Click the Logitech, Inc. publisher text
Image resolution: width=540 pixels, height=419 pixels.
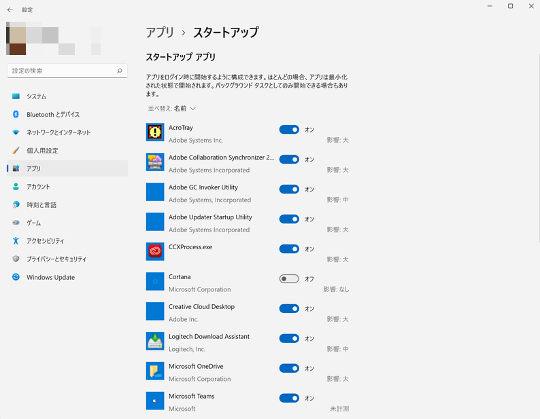click(186, 349)
